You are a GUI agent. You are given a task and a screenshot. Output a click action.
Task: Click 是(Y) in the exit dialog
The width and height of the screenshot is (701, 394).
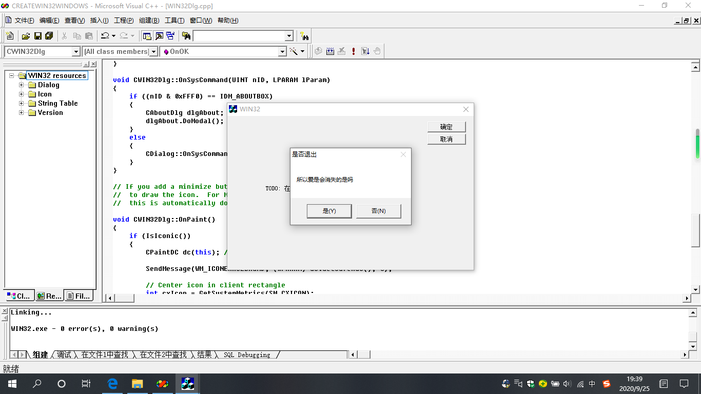coord(329,211)
